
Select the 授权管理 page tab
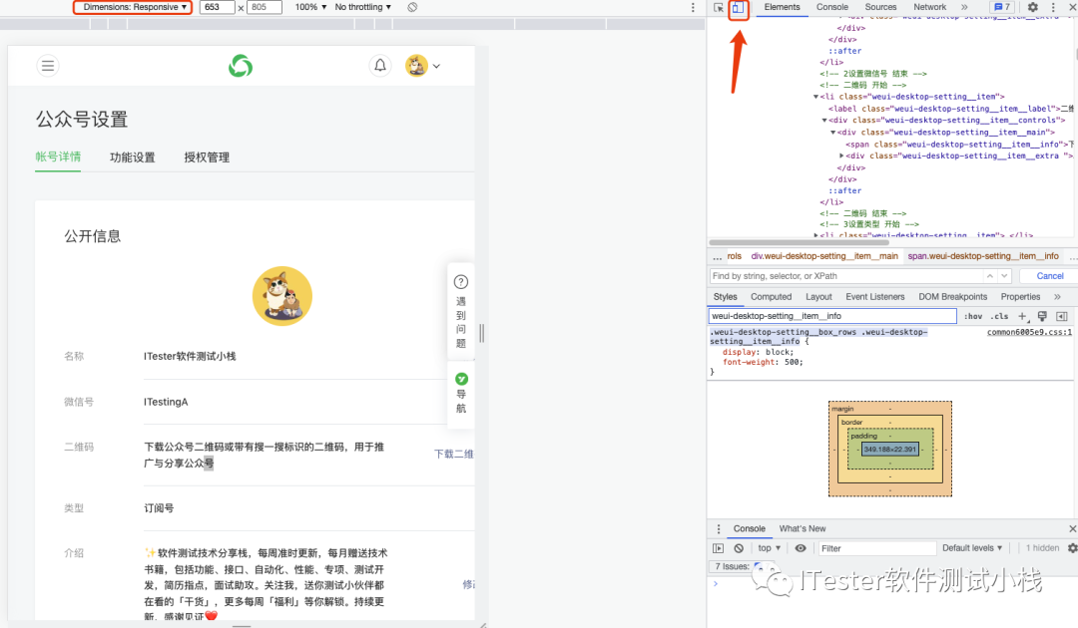click(207, 157)
